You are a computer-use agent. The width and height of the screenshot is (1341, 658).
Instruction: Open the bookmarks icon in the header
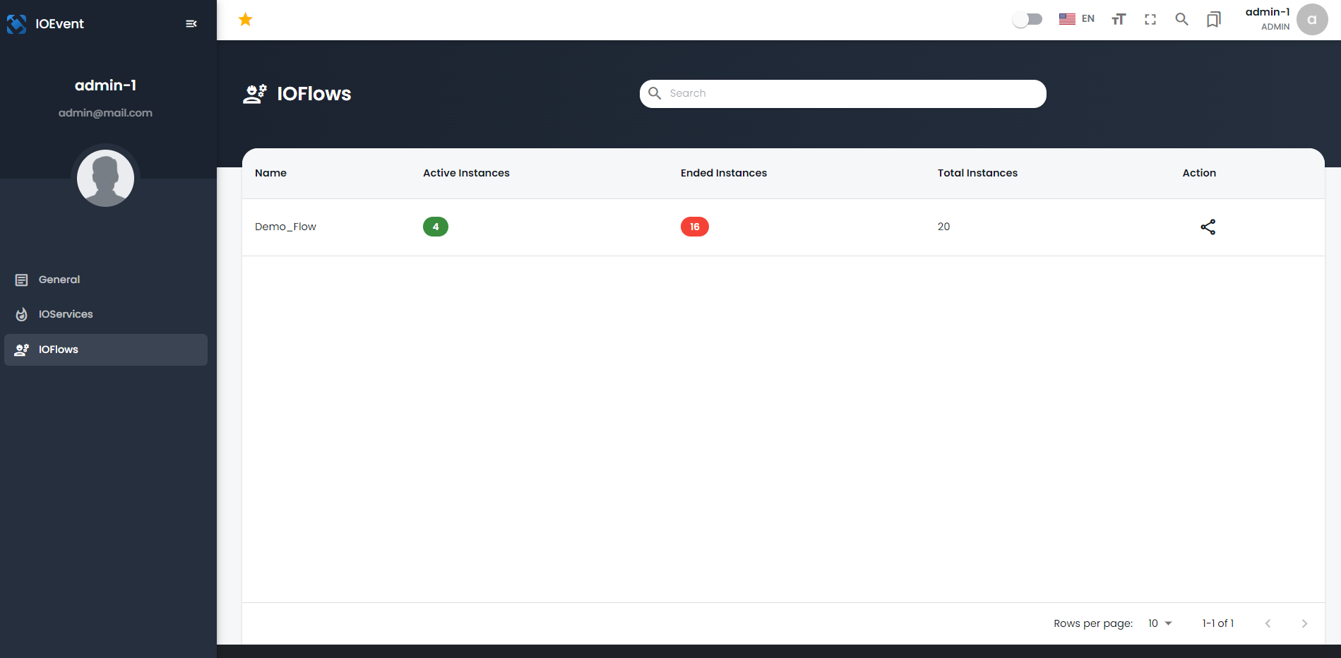pos(1214,19)
